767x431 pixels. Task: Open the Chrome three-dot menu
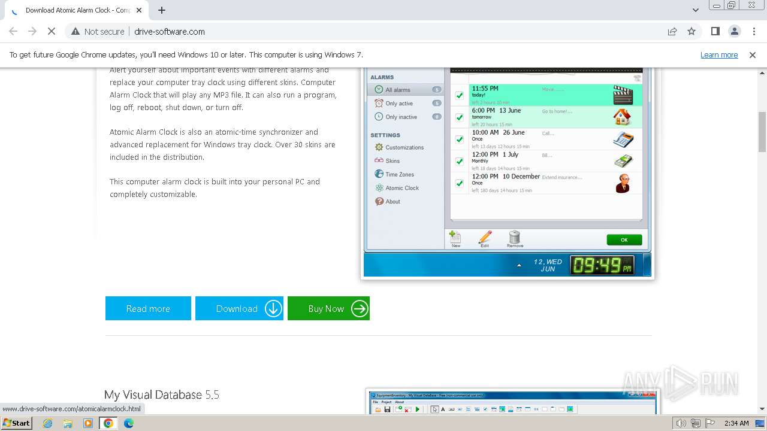tap(754, 31)
